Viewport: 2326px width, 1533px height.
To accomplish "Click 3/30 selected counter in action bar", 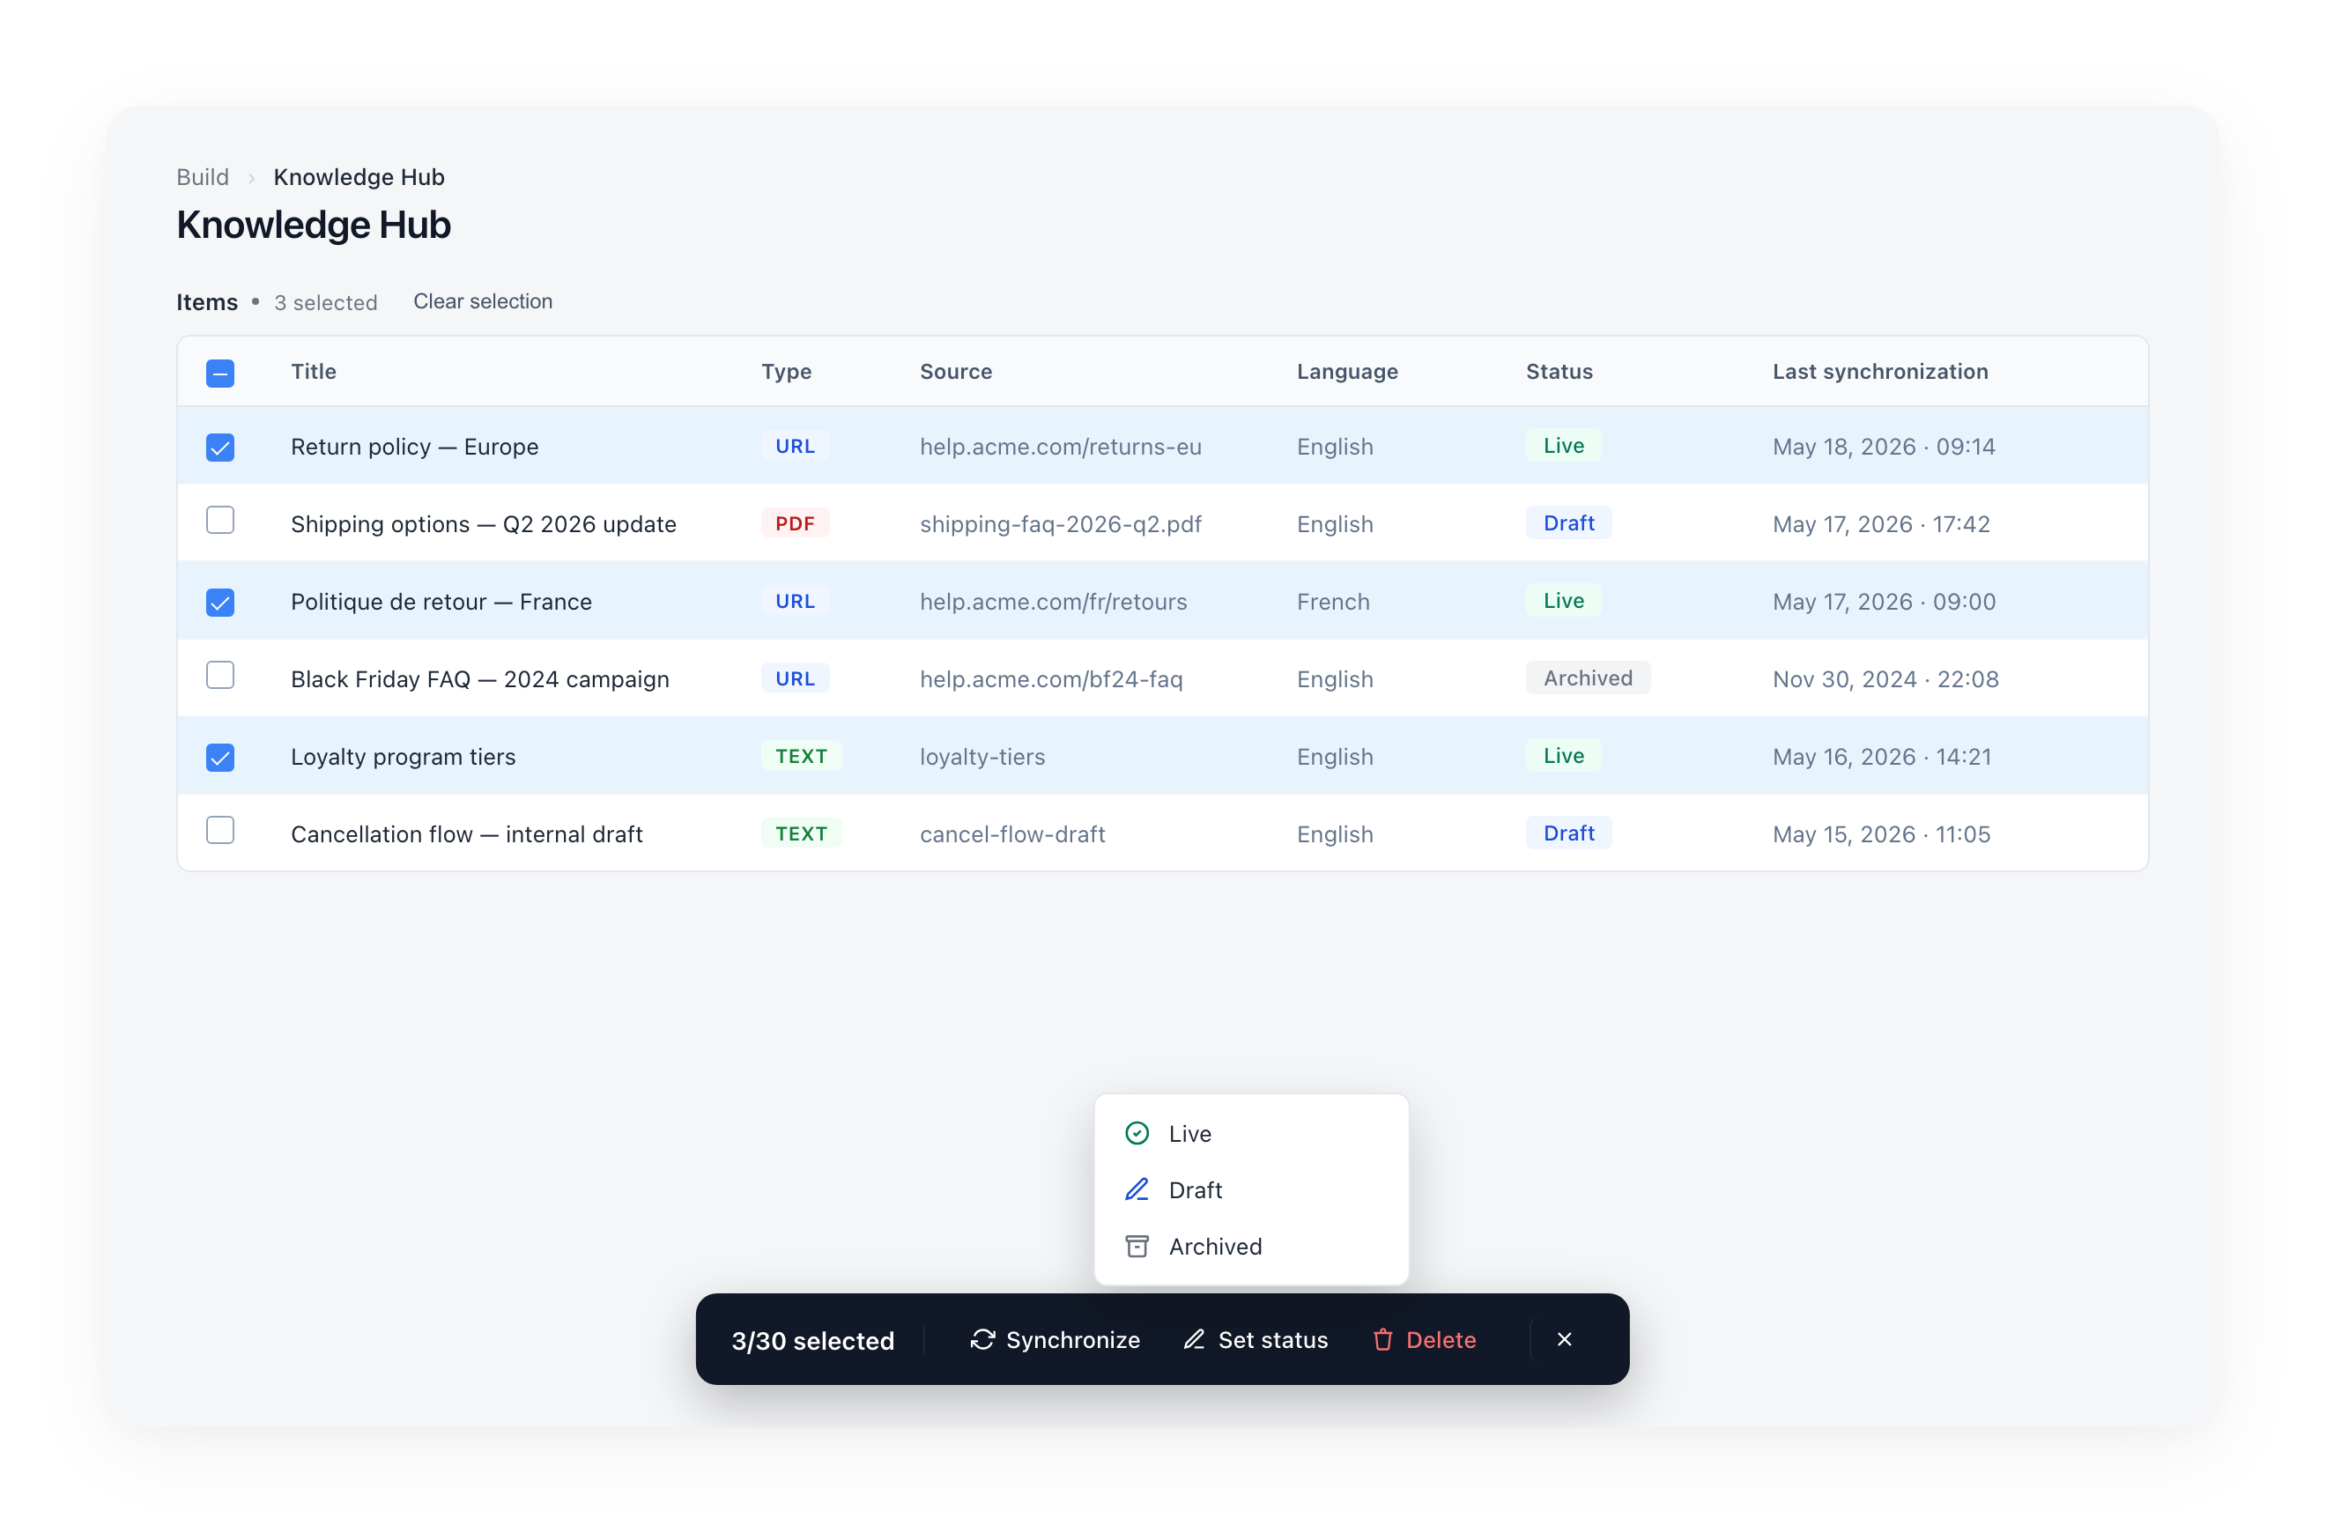I will (812, 1340).
